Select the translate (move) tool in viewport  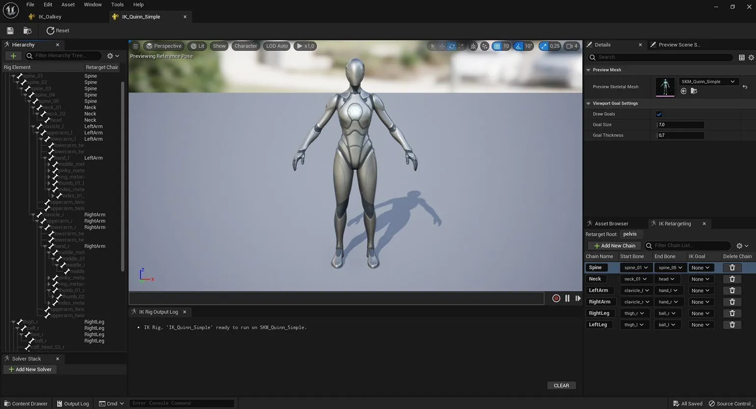[442, 46]
